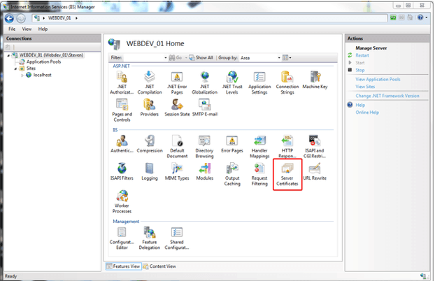This screenshot has width=435, height=281.
Task: Open the ISAPI Filters feature
Action: coord(122,171)
